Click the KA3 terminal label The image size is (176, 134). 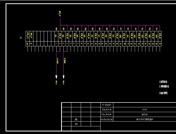click(70, 36)
